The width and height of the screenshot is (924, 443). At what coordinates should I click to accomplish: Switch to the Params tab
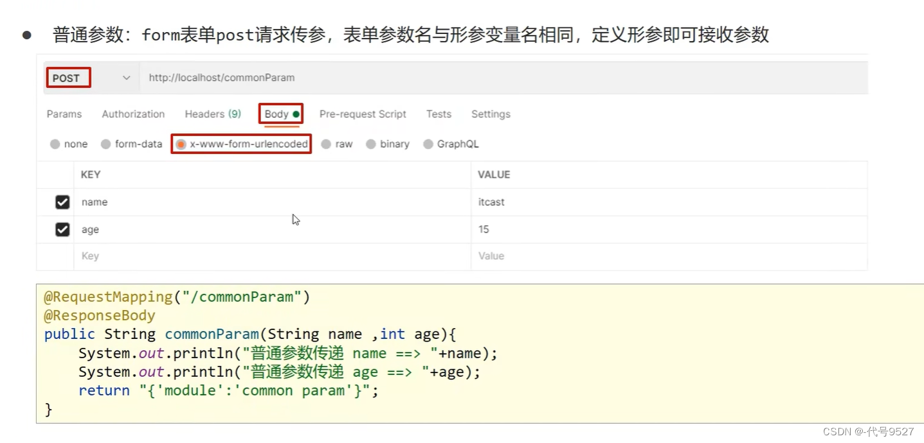64,114
